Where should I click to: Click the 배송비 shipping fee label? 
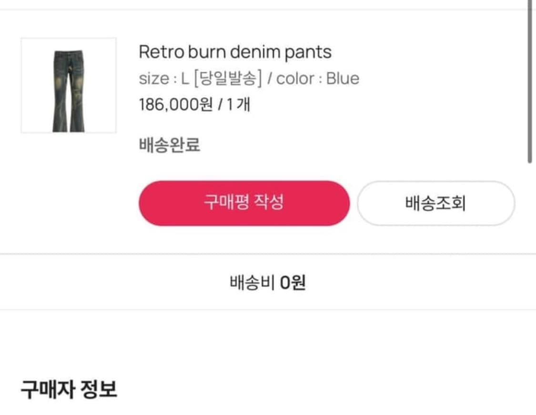252,283
